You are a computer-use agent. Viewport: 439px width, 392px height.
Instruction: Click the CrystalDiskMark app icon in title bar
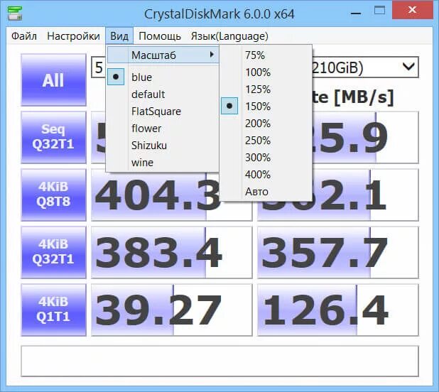(14, 13)
